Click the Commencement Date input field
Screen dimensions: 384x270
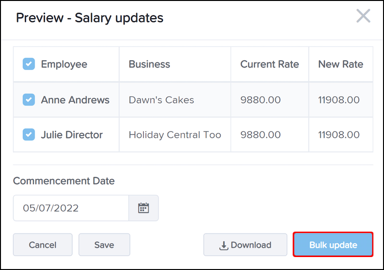click(71, 208)
